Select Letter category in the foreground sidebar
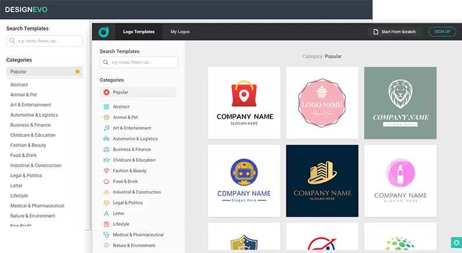462x253 pixels. tap(118, 213)
